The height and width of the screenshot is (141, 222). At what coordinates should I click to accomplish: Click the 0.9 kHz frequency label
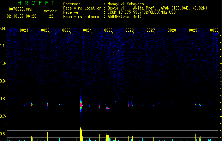coord(3,81)
